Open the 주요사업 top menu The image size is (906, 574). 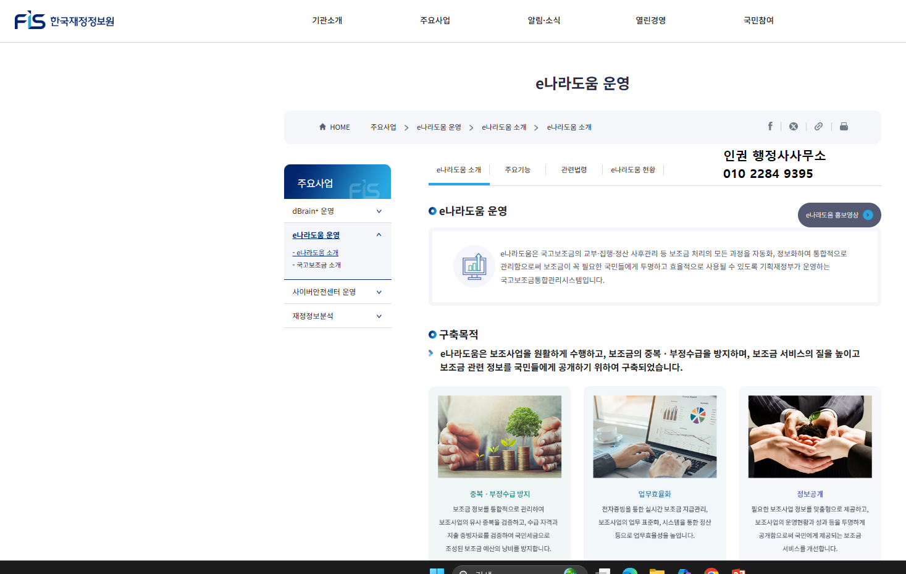coord(435,20)
